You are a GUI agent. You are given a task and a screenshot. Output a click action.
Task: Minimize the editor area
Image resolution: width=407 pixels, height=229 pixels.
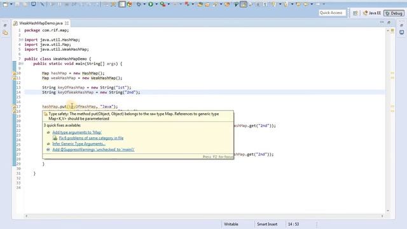pos(382,23)
